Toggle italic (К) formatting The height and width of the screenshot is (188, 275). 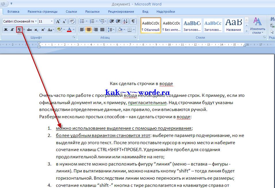[x=12, y=30]
